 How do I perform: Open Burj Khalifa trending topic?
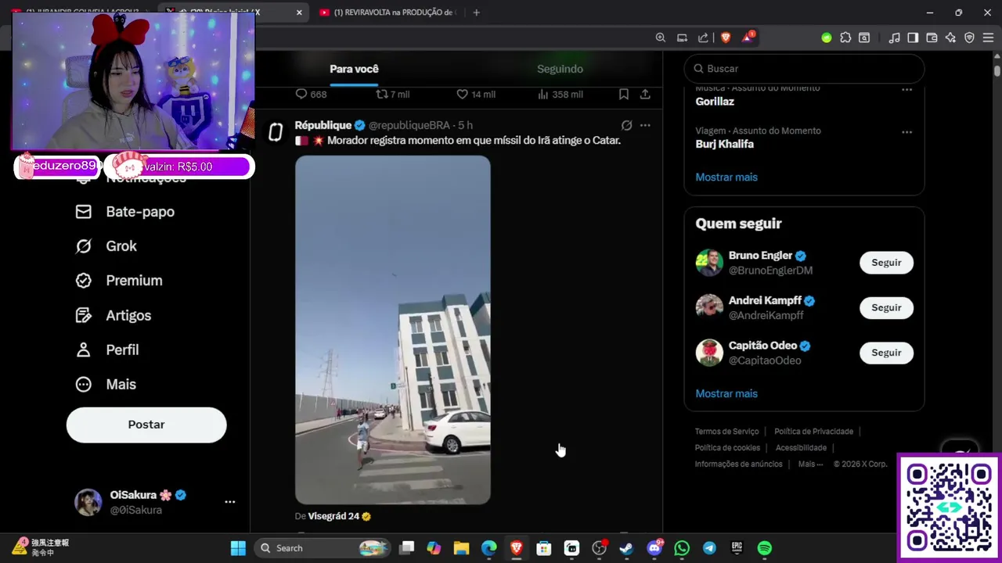tap(724, 144)
